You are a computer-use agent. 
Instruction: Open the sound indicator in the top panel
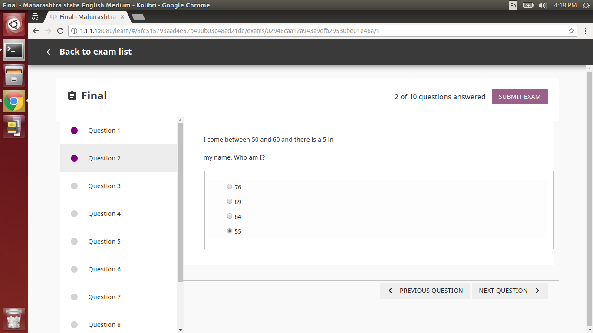(x=542, y=5)
